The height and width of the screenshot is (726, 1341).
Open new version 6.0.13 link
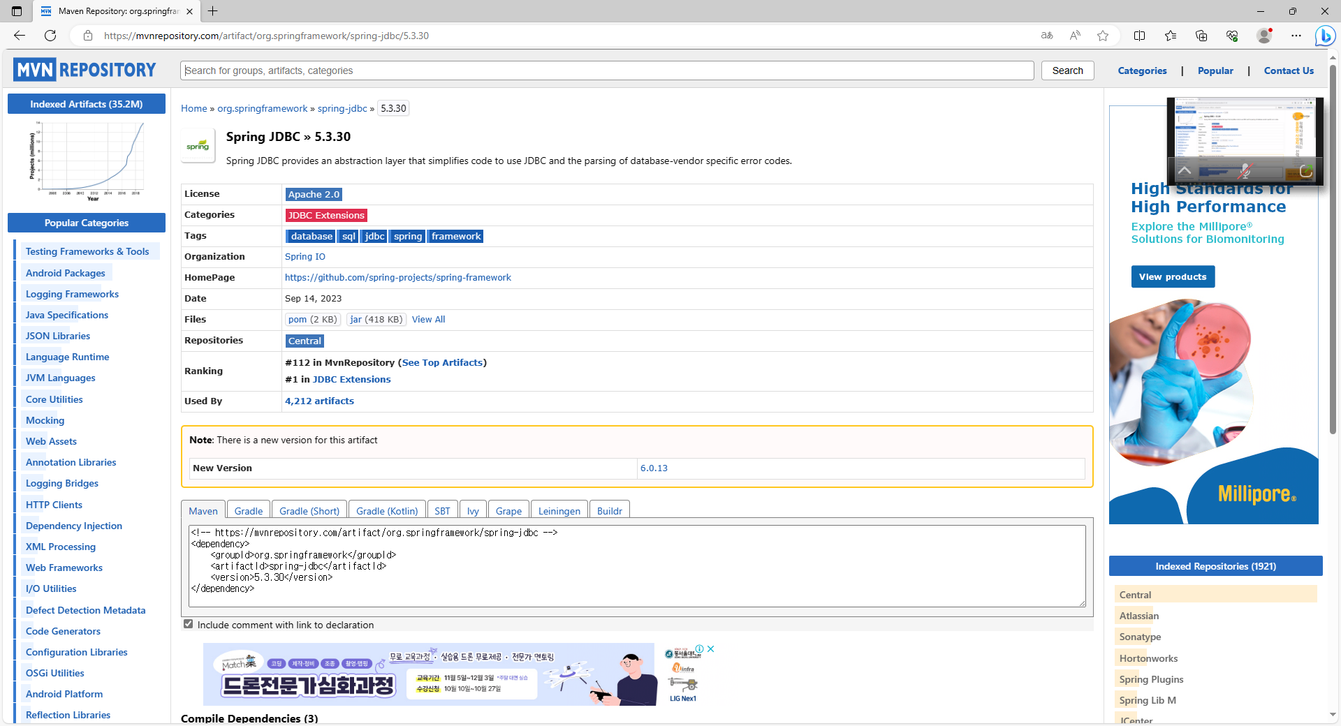click(654, 468)
